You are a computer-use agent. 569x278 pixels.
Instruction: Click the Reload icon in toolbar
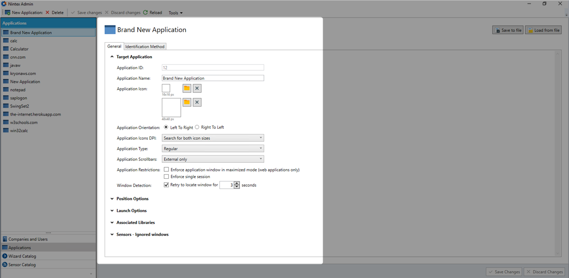(x=145, y=13)
